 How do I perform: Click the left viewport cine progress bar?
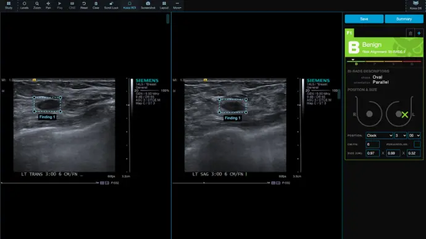(50, 183)
